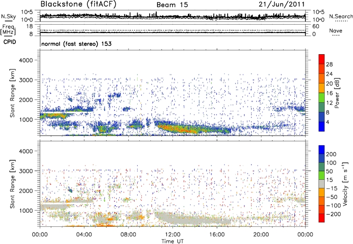Click the 00:00 label ending the time axis
This screenshot has width=353, height=244.
305,235
